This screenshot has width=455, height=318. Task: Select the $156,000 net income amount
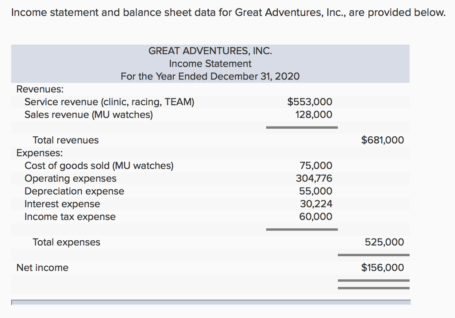(x=383, y=268)
